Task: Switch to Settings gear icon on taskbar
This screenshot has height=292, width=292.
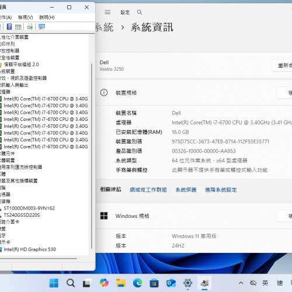Action: (x=187, y=283)
